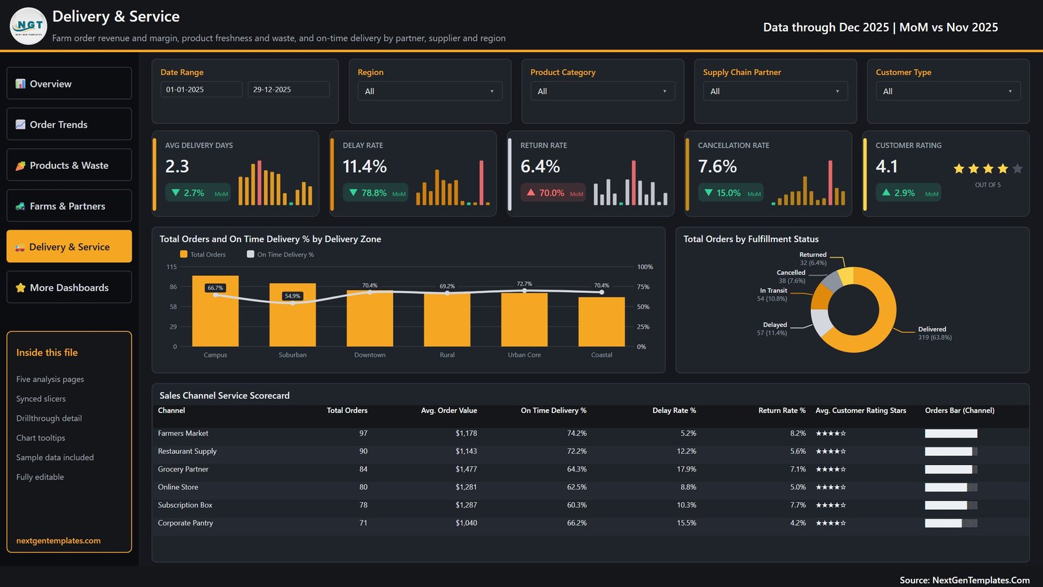The image size is (1043, 587).
Task: Click the Delivery & Service truck icon
Action: [20, 247]
